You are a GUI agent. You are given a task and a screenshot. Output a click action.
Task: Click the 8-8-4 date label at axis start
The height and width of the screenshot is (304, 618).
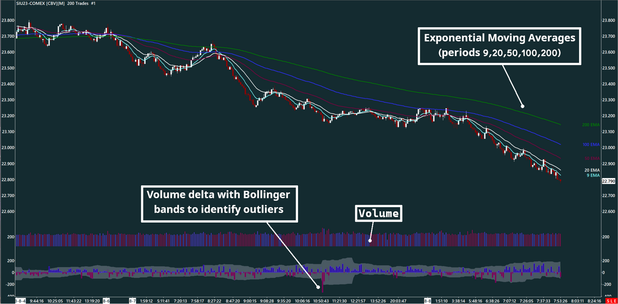(20, 301)
